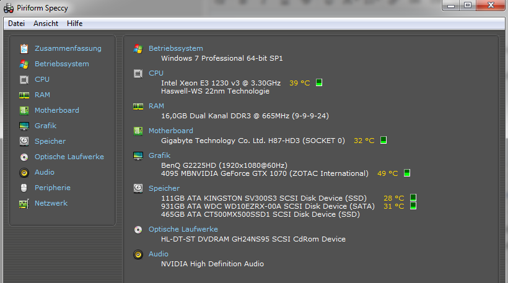
Task: Click the drive icon beside summary Speicher
Action: click(138, 188)
